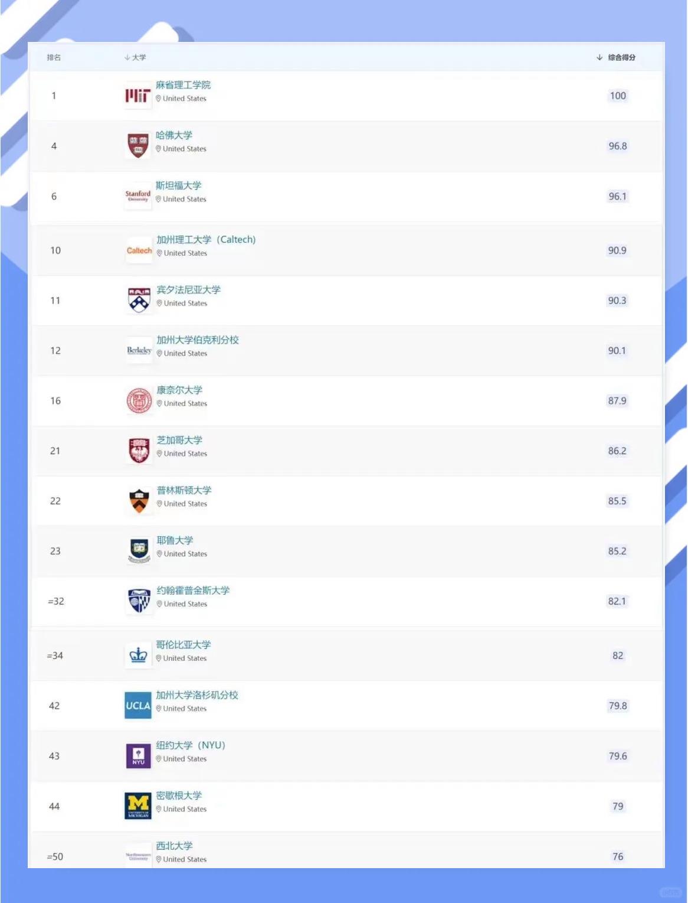Click the Johns Hopkins shield logo
688x903 pixels.
pyautogui.click(x=139, y=601)
